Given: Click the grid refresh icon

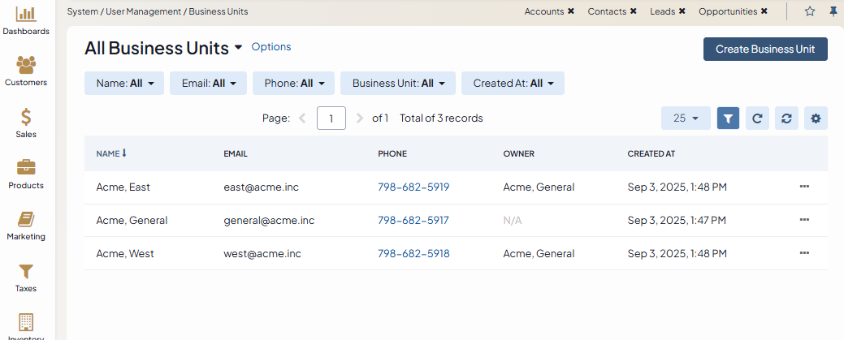Looking at the screenshot, I should pyautogui.click(x=757, y=118).
